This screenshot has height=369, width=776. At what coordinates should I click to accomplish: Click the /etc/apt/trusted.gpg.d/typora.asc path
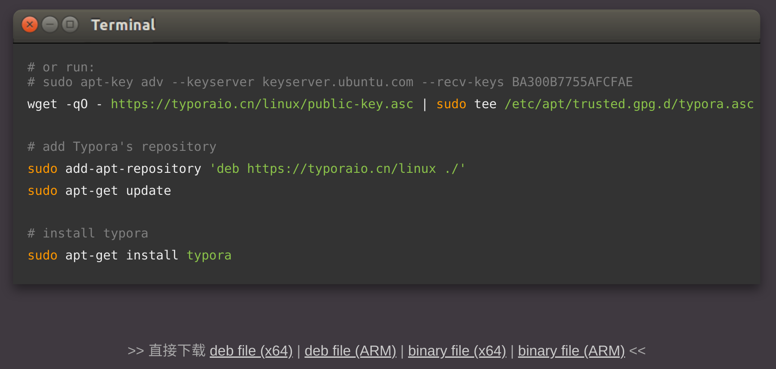(x=629, y=104)
